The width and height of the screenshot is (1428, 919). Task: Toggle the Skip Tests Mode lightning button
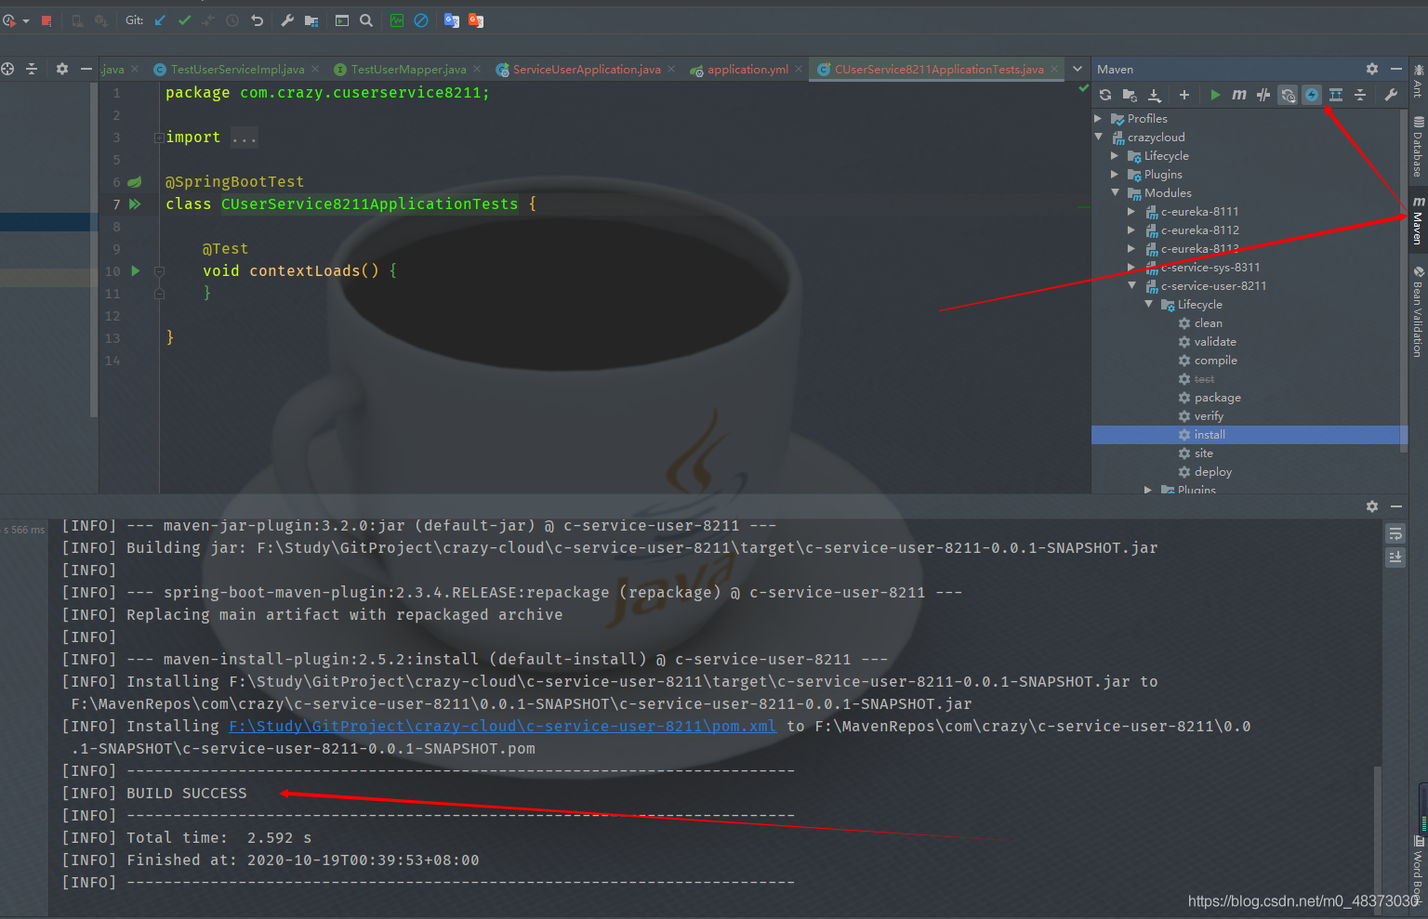tap(1312, 95)
